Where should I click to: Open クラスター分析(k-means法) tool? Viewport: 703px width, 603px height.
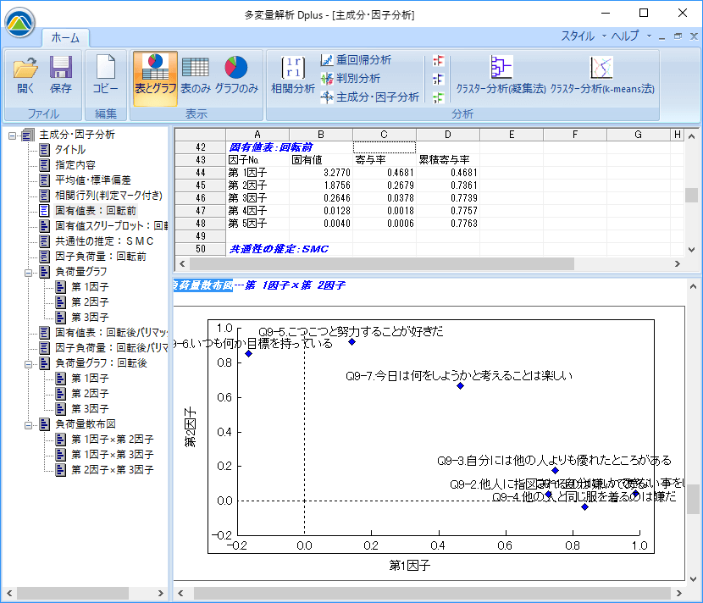601,74
